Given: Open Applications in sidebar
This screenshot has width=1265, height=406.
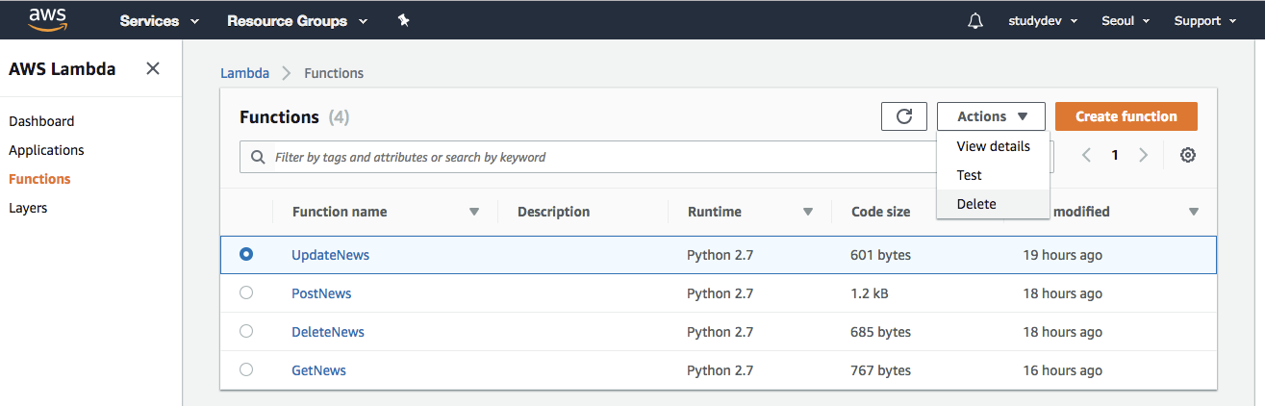Looking at the screenshot, I should [46, 150].
